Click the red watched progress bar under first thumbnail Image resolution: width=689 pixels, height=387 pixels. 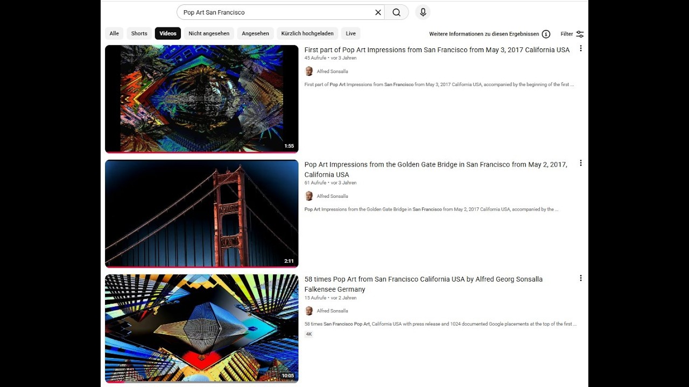coord(201,152)
